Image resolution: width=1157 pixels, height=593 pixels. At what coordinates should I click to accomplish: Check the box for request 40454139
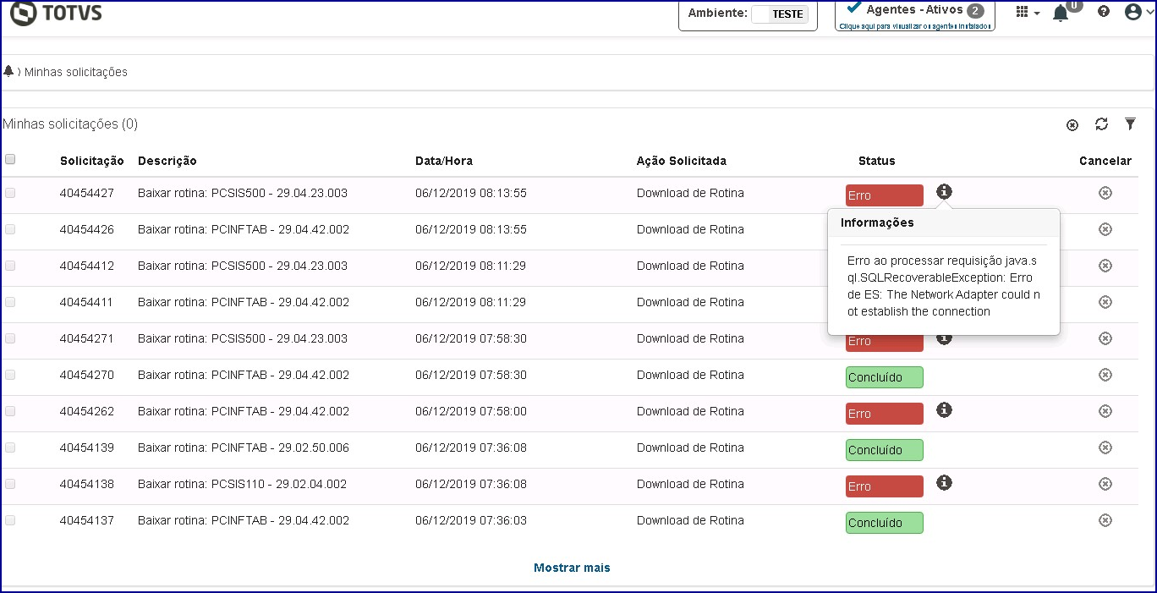[10, 447]
